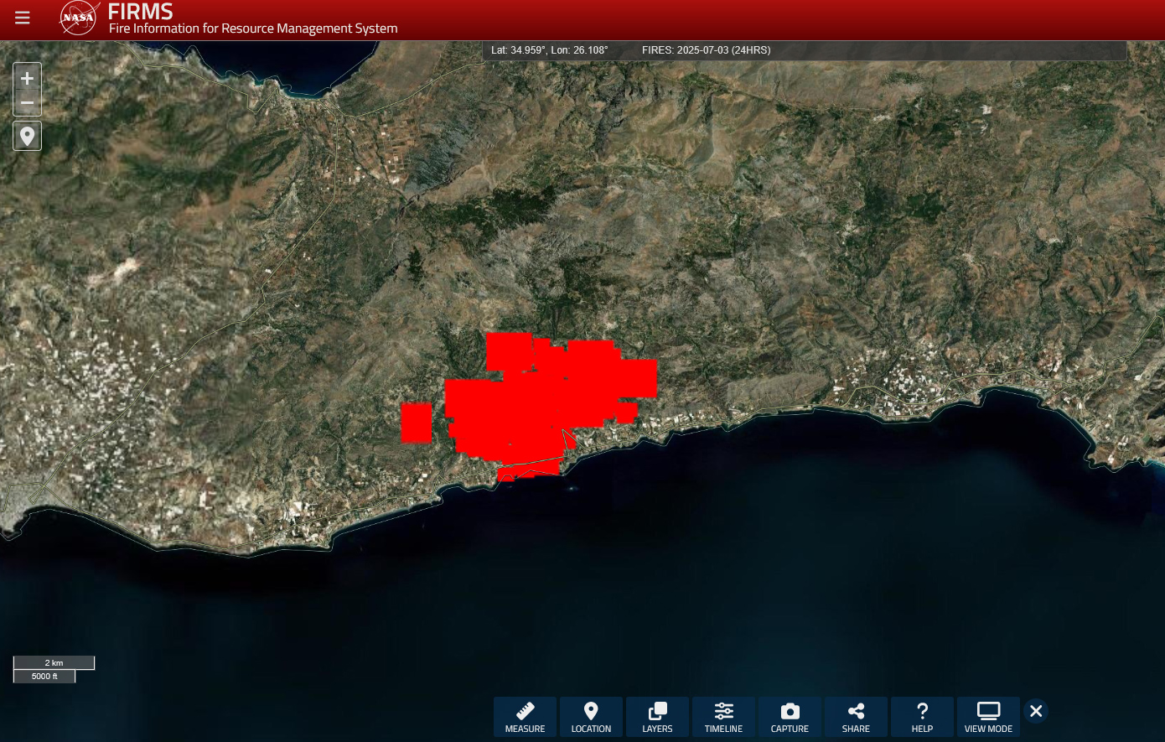Open the Location tool in bottom toolbar
Screen dimensions: 1165x742
[591, 717]
